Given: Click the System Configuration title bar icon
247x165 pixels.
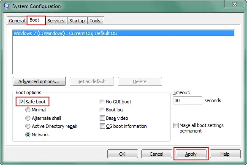Looking at the screenshot, I should pos(6,6).
